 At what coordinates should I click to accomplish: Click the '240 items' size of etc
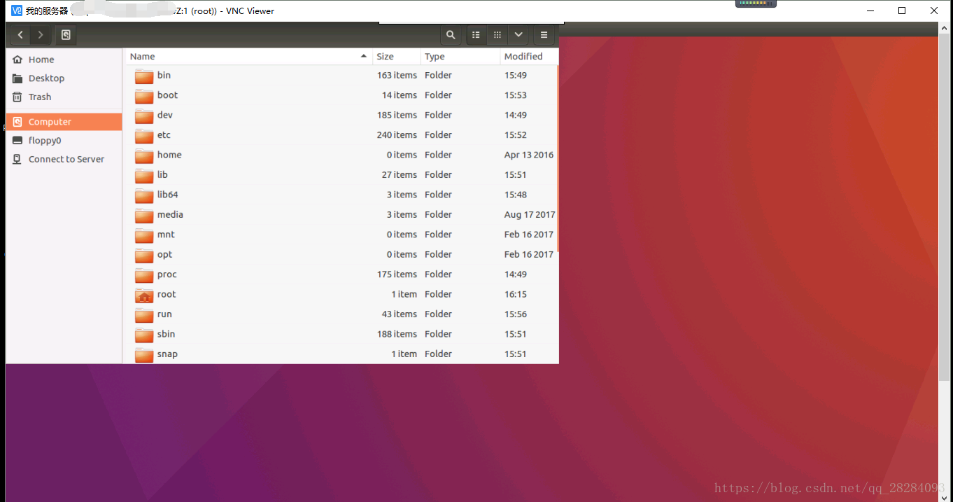coord(397,135)
